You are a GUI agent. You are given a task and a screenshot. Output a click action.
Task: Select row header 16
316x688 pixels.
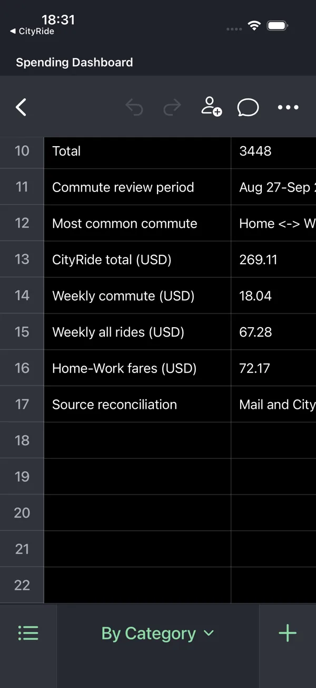tap(22, 368)
